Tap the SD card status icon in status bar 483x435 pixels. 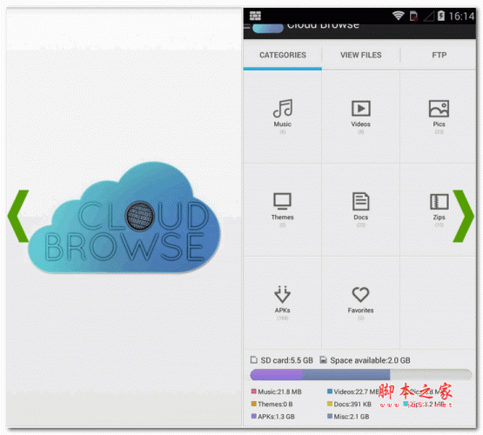coord(413,16)
